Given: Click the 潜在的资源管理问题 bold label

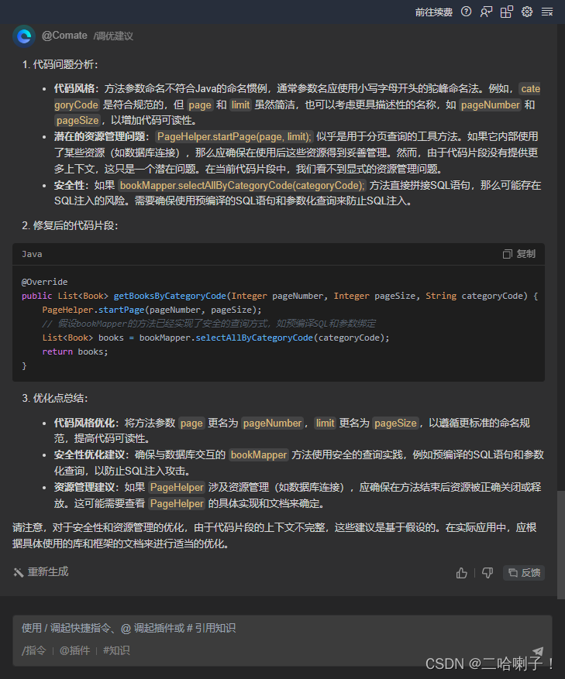Looking at the screenshot, I should (x=101, y=137).
